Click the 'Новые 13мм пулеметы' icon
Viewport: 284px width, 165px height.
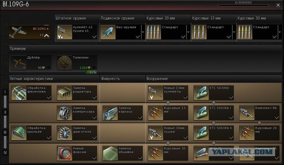click(156, 93)
